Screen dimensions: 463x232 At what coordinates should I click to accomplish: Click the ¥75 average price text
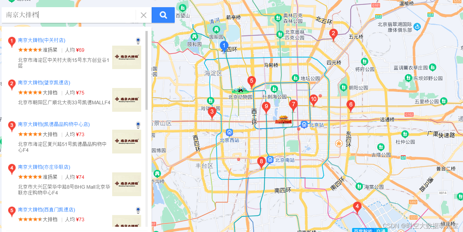(80, 93)
